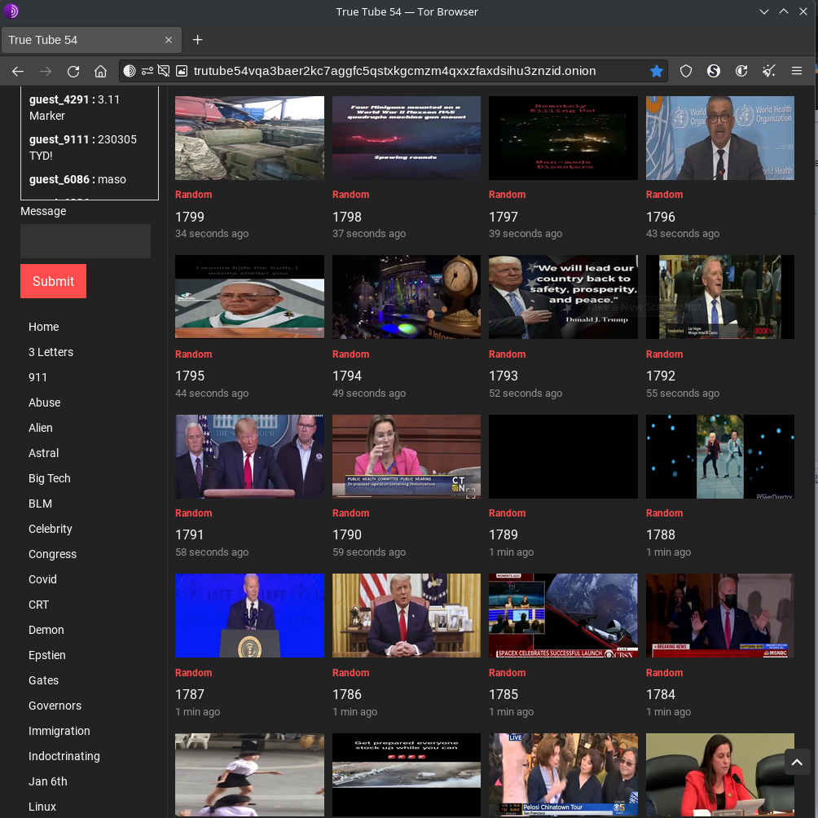
Task: Click the Random tag above video 1792
Action: (664, 354)
